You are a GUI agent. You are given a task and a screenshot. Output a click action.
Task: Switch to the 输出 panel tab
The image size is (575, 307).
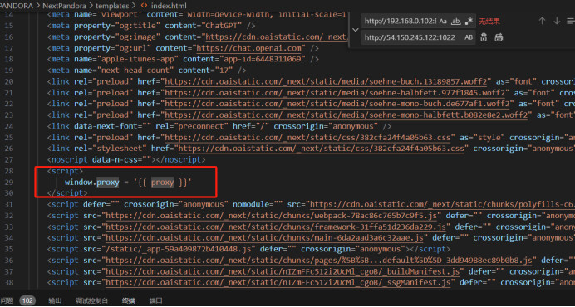pyautogui.click(x=55, y=300)
